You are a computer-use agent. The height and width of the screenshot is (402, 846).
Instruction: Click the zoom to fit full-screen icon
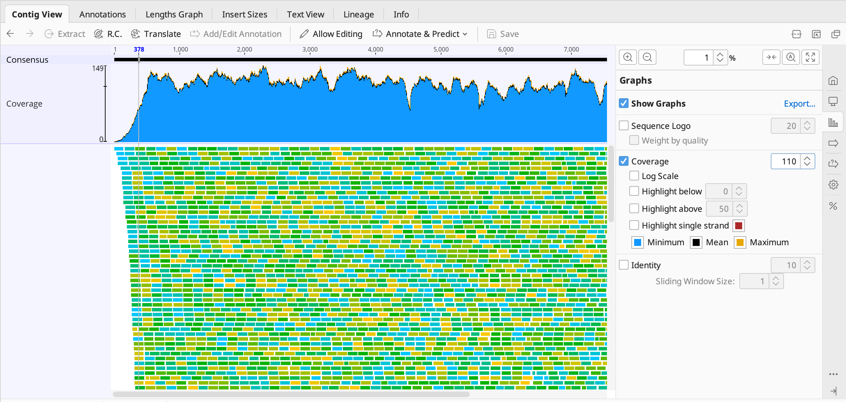coord(810,57)
